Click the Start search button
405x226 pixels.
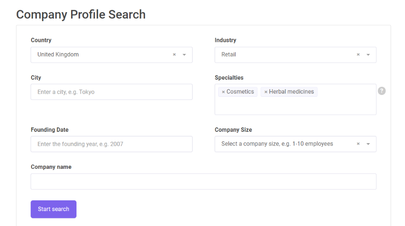(x=54, y=209)
